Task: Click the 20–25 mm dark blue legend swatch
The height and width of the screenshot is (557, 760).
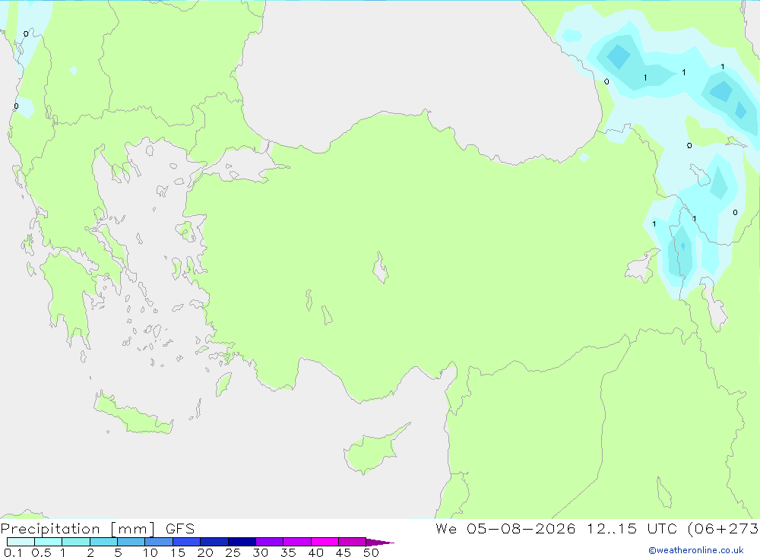Action: (214, 542)
